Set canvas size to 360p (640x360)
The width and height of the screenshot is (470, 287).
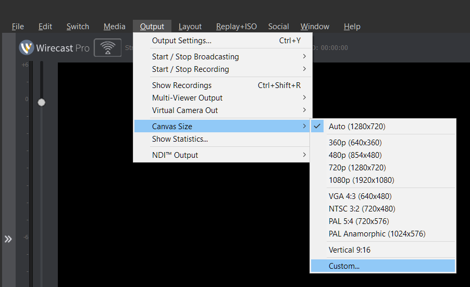tap(383, 143)
